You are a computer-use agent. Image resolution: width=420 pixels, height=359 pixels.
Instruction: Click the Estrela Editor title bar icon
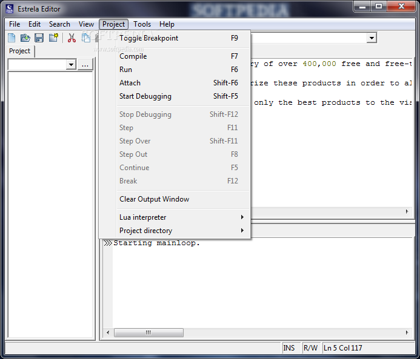click(x=9, y=9)
